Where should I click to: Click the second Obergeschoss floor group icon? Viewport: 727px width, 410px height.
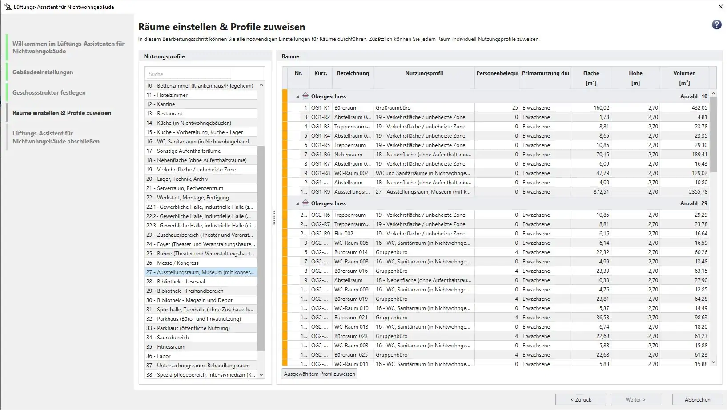(x=305, y=203)
